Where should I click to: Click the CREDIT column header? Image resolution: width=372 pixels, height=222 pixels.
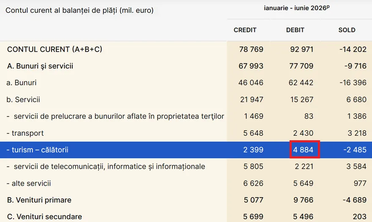point(245,30)
